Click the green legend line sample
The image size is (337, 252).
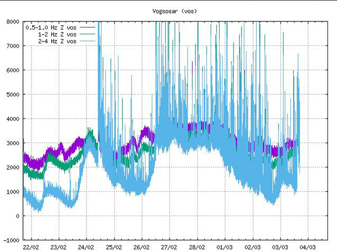click(88, 34)
